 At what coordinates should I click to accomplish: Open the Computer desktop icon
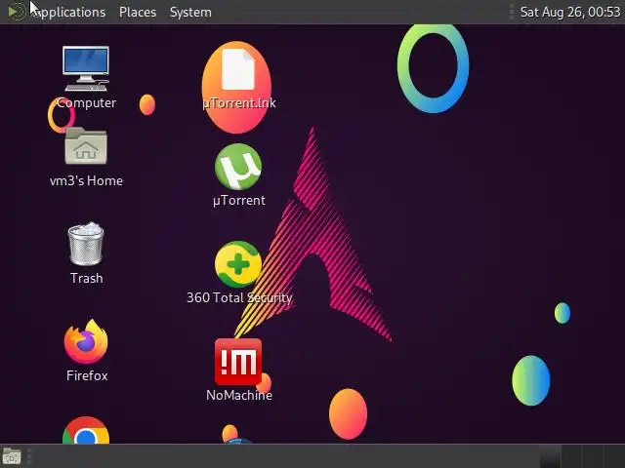pos(86,68)
